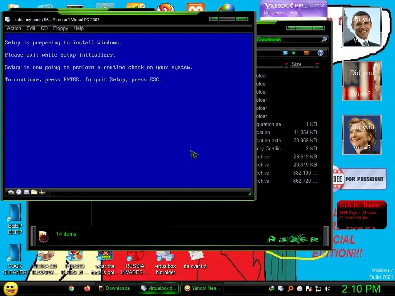Click the hard disk icon in Virtual PC status bar
This screenshot has height=296, width=395.
(11, 192)
